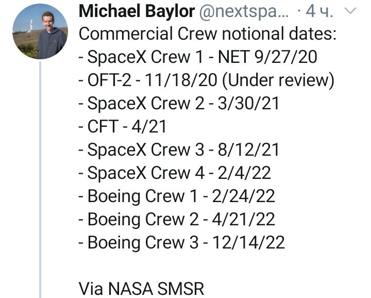
Task: Click the '(Under review)' note
Action: (x=278, y=80)
